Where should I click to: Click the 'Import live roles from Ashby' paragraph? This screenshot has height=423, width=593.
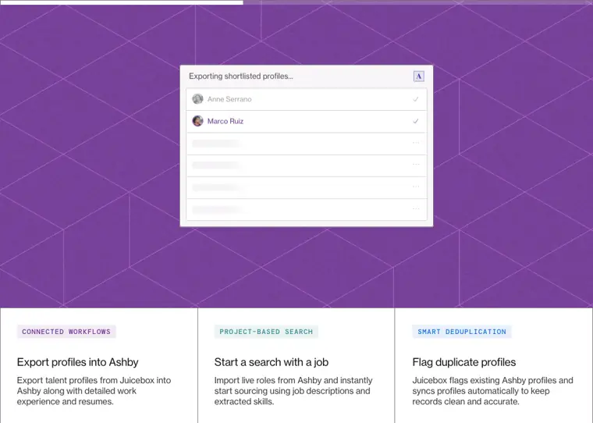click(x=293, y=391)
